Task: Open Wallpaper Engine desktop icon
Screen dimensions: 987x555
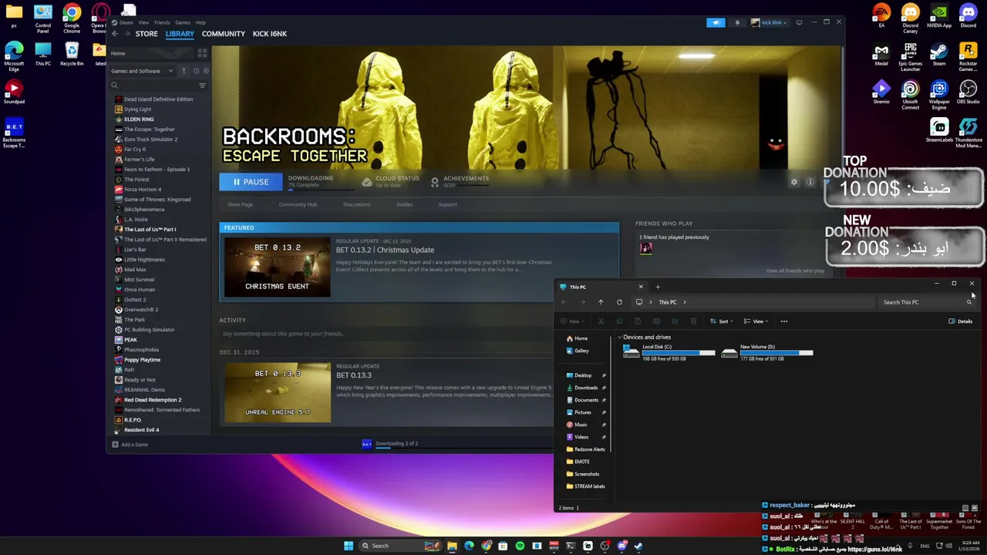Action: pyautogui.click(x=939, y=94)
